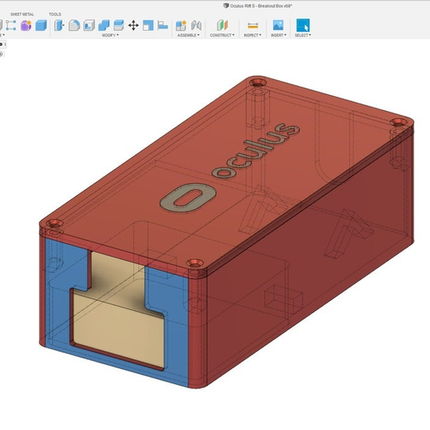Click the document cube icon beside title
430x430 pixels.
(226, 6)
